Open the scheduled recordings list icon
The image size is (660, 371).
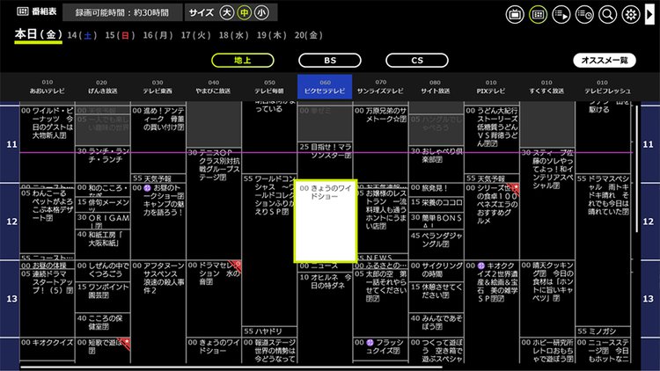tap(584, 14)
